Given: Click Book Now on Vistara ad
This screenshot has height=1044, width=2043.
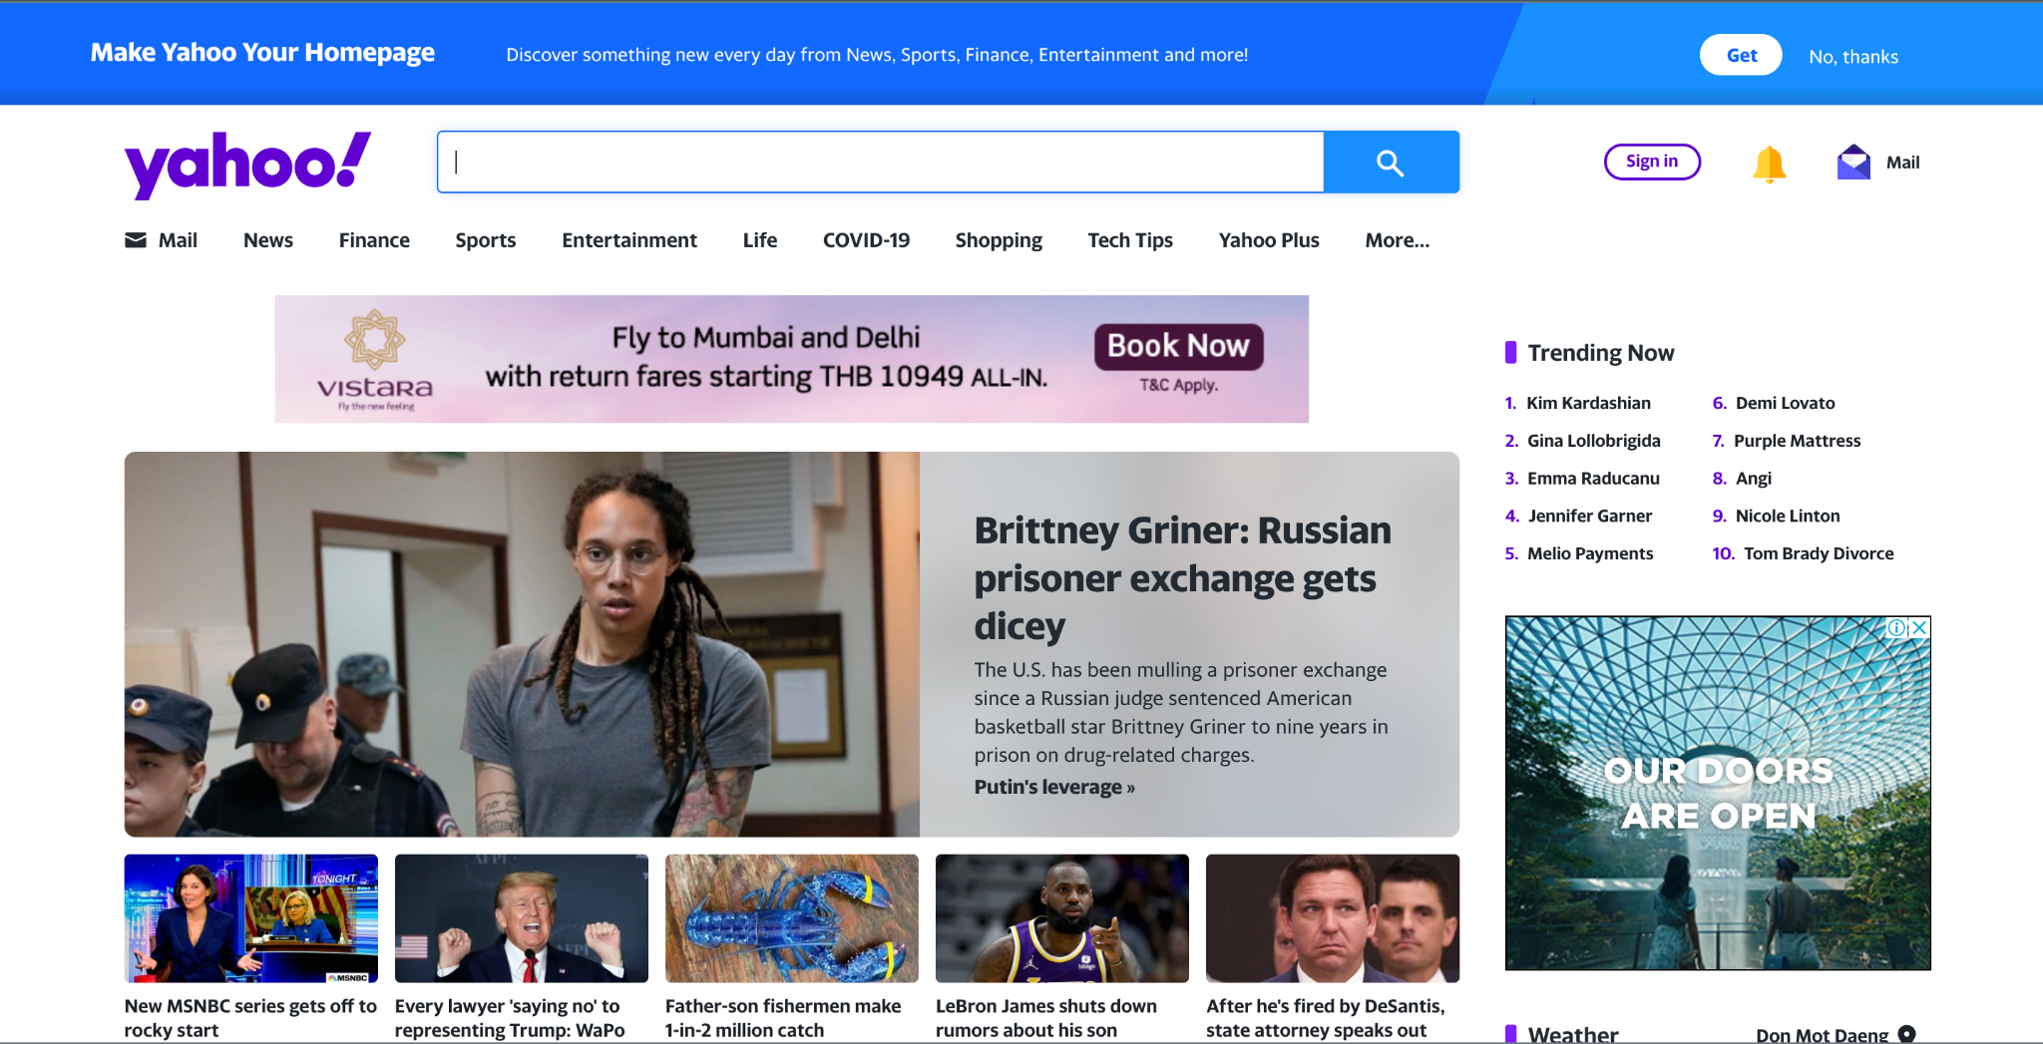Looking at the screenshot, I should (1179, 346).
